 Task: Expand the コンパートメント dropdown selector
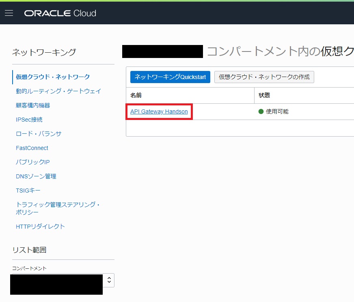pos(108,280)
